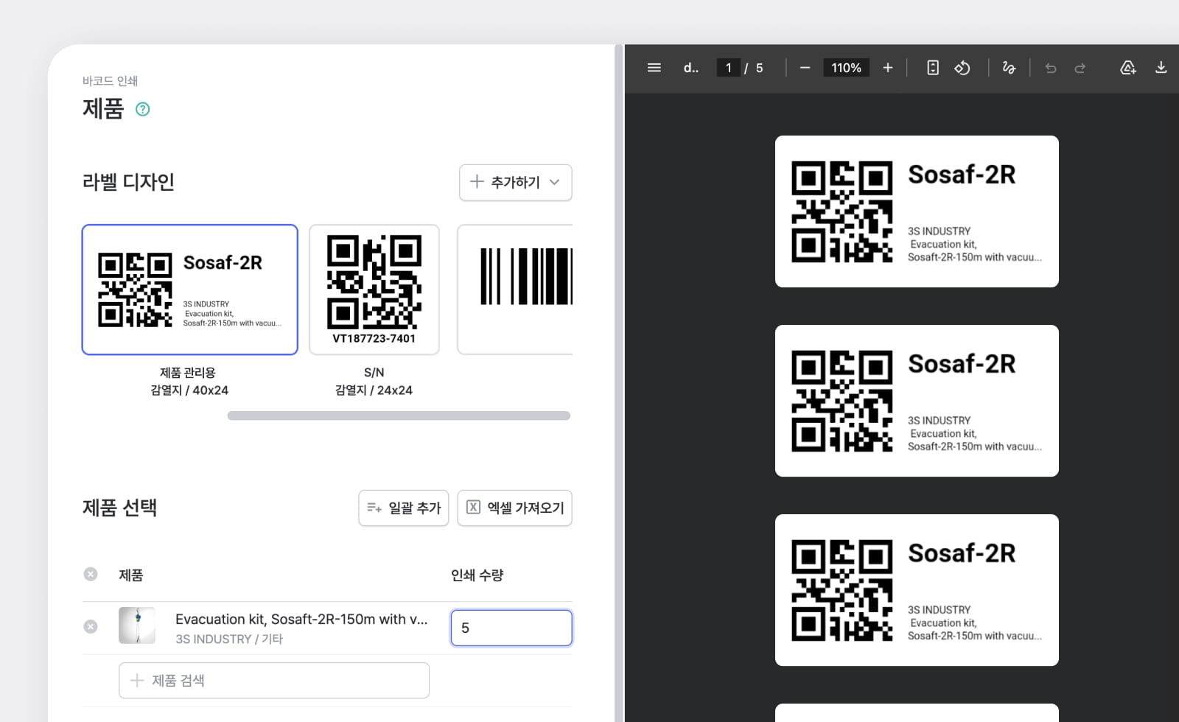Click the 제품 검색 search field
Screen dimensions: 1179x722
[x=274, y=680]
